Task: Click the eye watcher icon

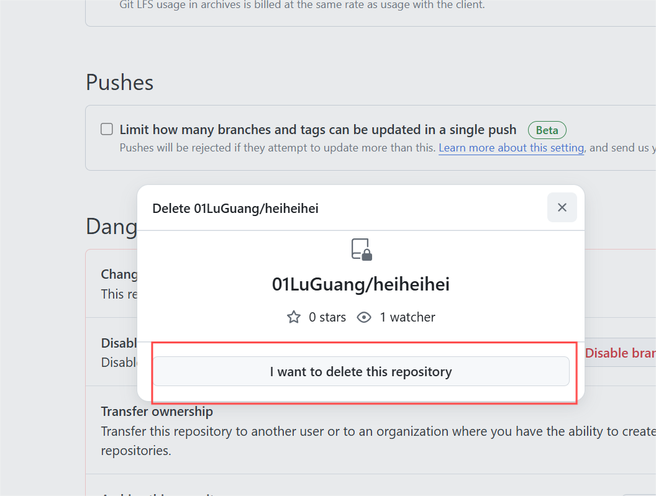Action: click(x=364, y=317)
